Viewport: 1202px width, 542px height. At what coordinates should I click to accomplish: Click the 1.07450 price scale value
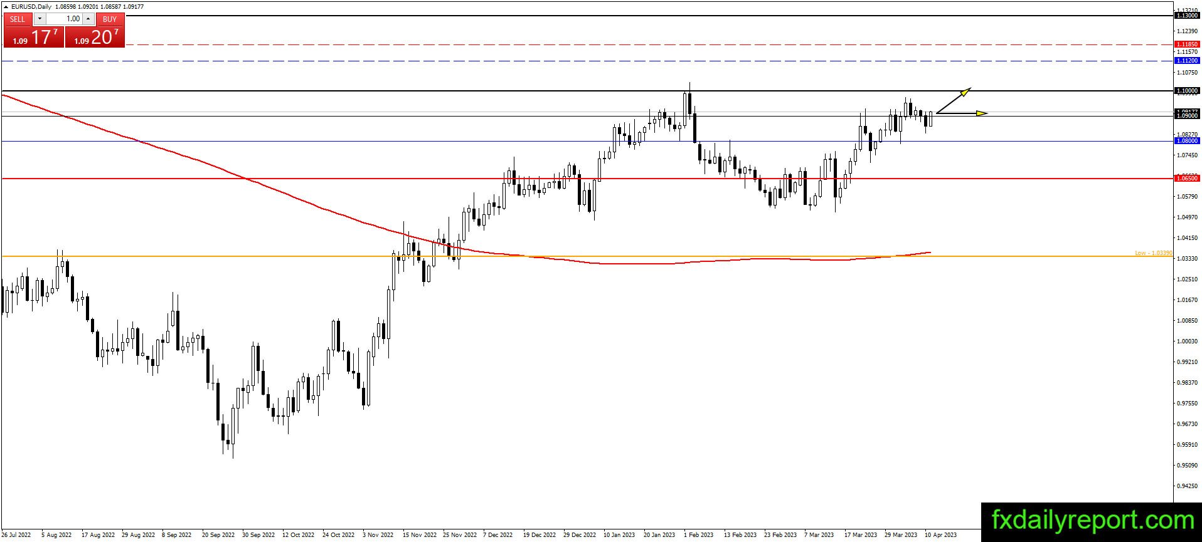(x=1188, y=155)
